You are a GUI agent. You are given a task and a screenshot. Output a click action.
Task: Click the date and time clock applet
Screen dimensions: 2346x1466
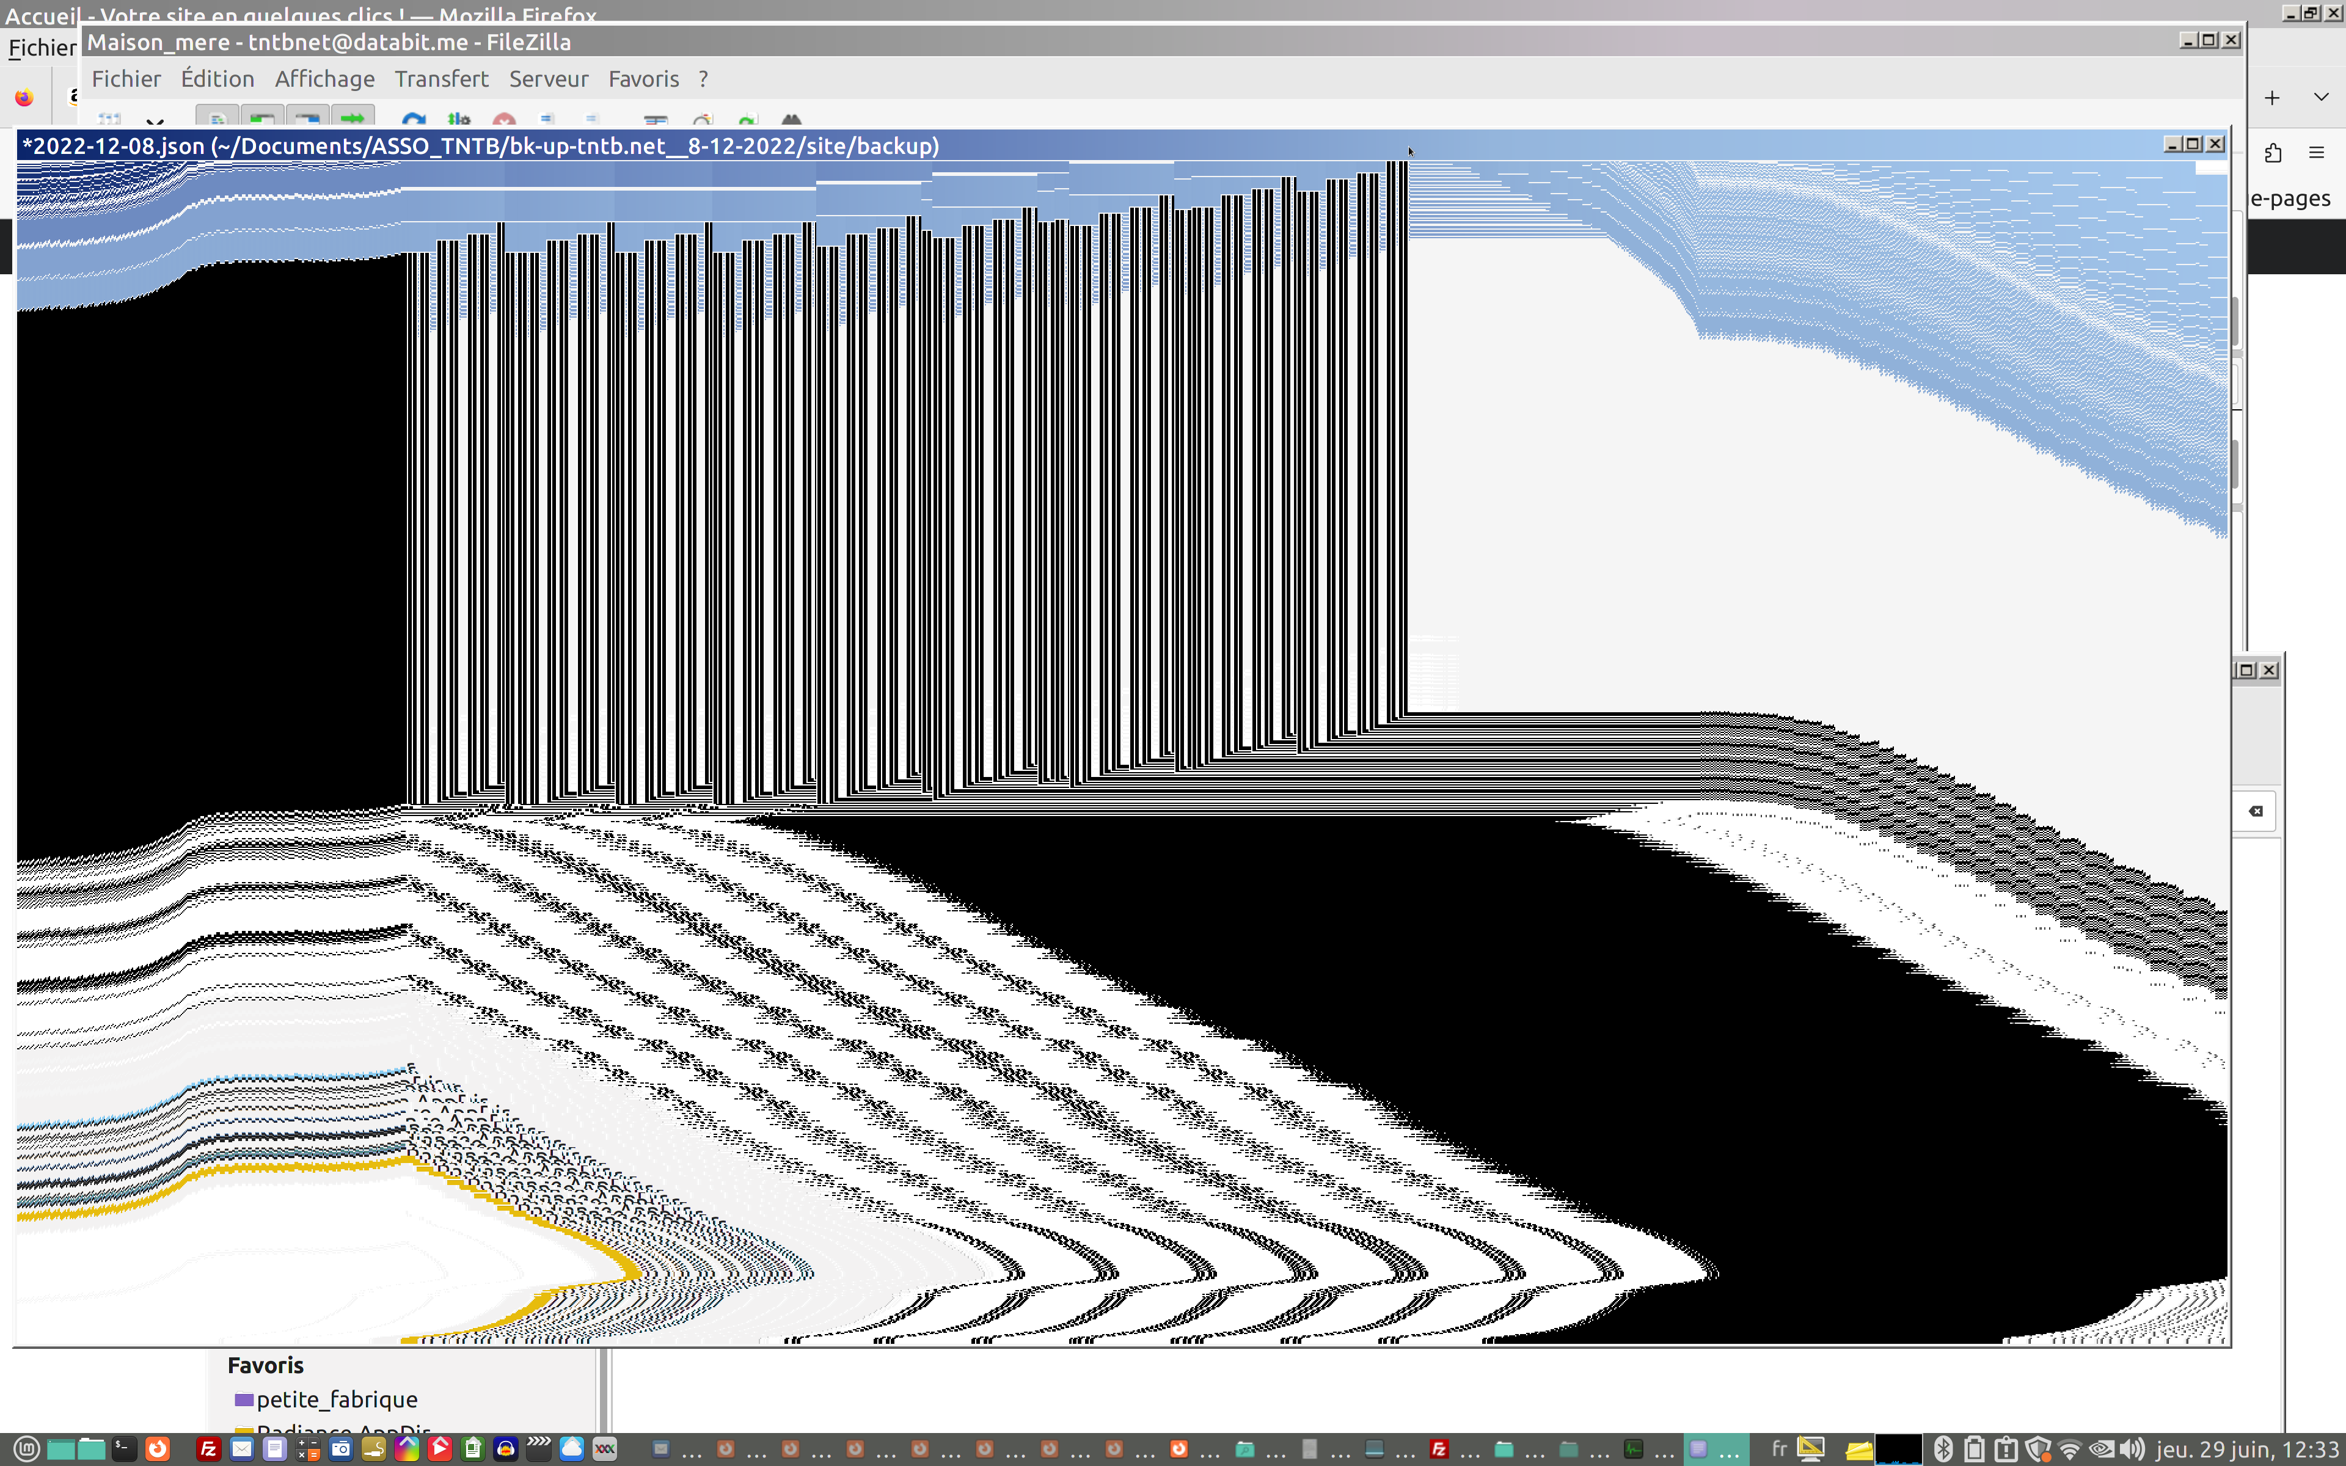(x=2246, y=1448)
